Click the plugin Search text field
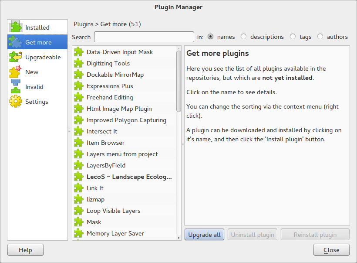357x263 pixels. pyautogui.click(x=144, y=37)
